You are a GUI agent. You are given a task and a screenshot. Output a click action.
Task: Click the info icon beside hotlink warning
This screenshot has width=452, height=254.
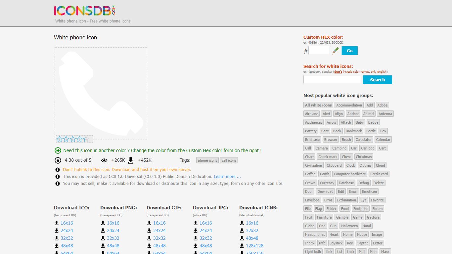(x=58, y=170)
